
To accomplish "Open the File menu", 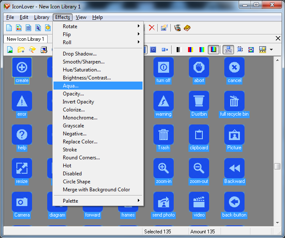I will click(x=10, y=17).
